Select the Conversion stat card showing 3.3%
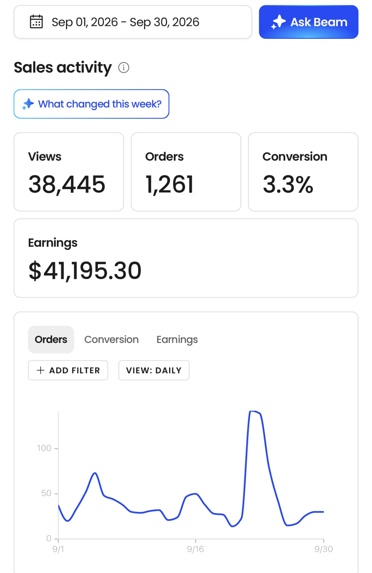 pos(303,172)
